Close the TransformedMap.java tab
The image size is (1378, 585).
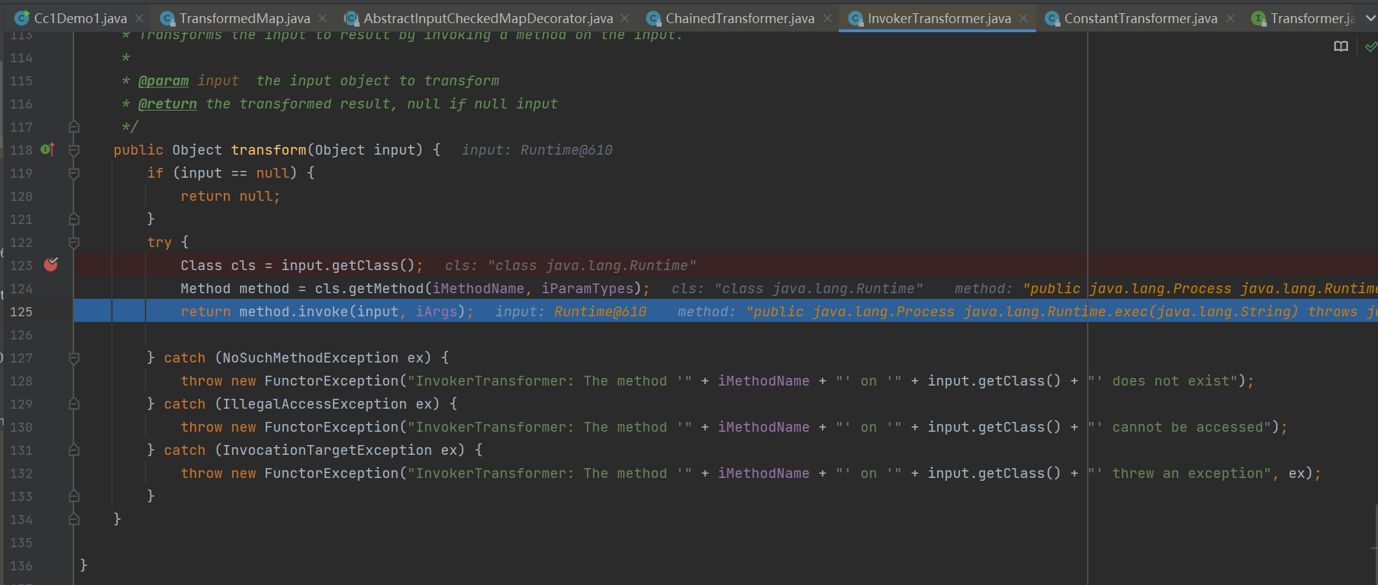point(322,18)
